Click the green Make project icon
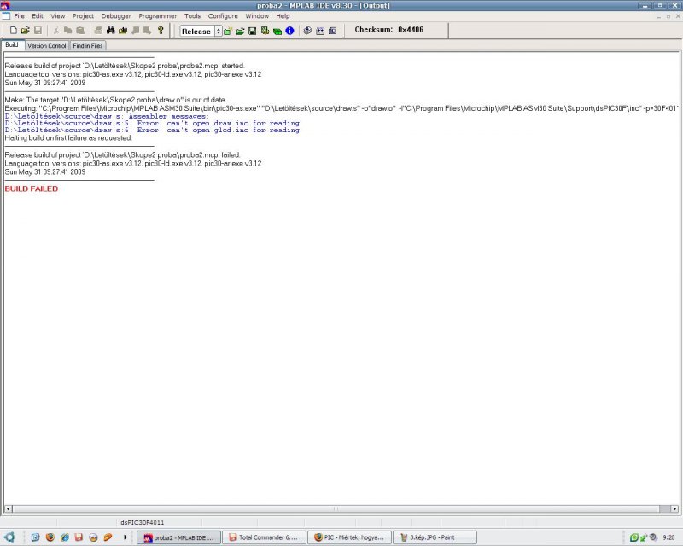This screenshot has height=546, width=683. point(277,31)
